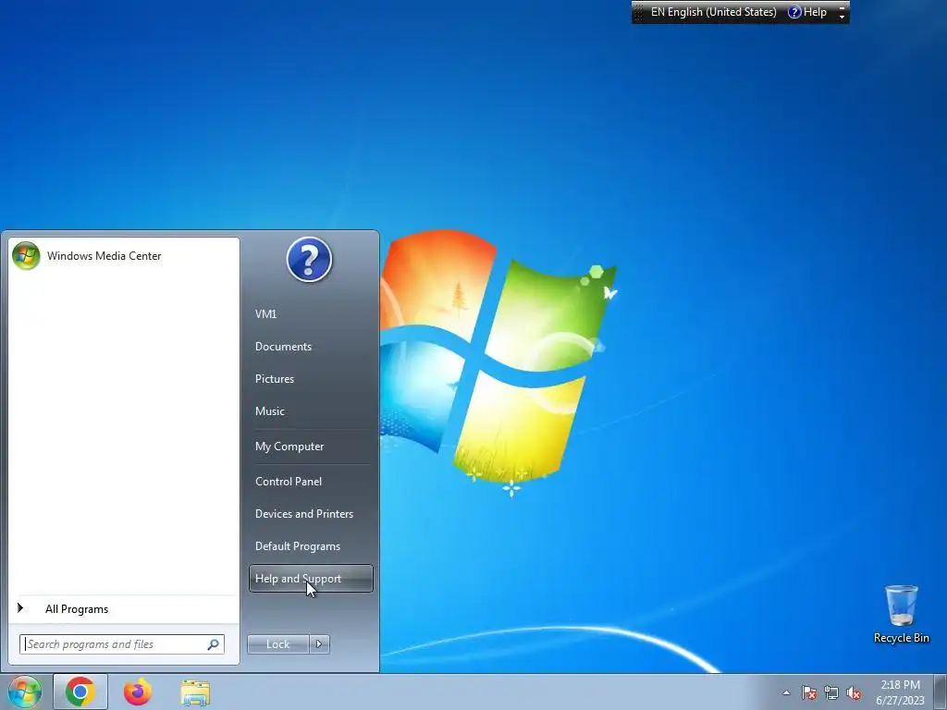Expand shutdown options arrow beside Lock

pyautogui.click(x=319, y=644)
